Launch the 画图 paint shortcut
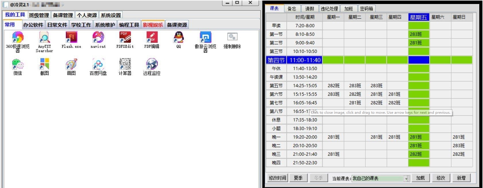This screenshot has width=483, height=188. (x=71, y=67)
